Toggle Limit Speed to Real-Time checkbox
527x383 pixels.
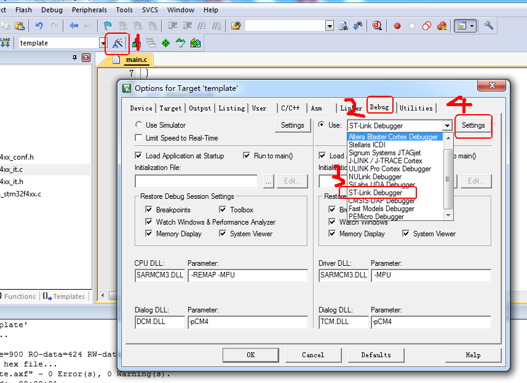coord(138,138)
